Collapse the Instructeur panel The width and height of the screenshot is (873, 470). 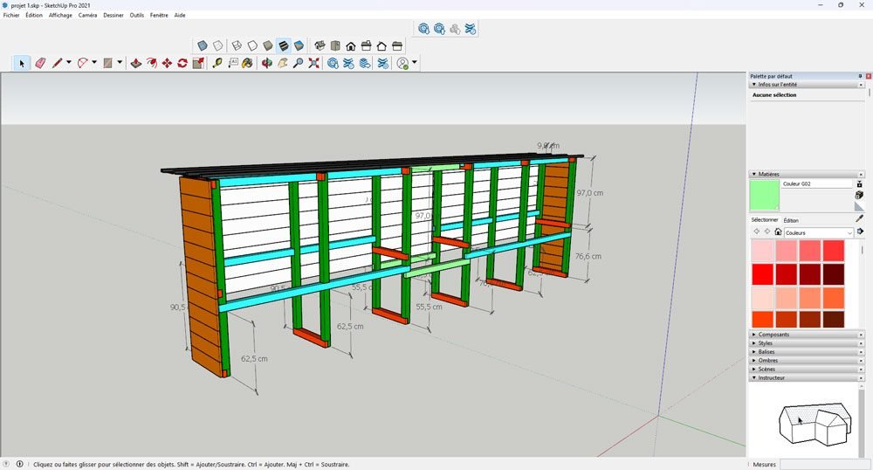(805, 377)
